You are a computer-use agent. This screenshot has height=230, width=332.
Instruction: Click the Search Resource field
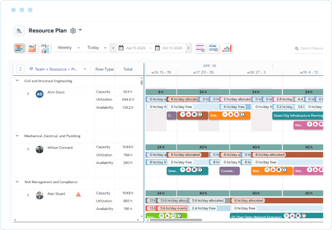coord(312,48)
